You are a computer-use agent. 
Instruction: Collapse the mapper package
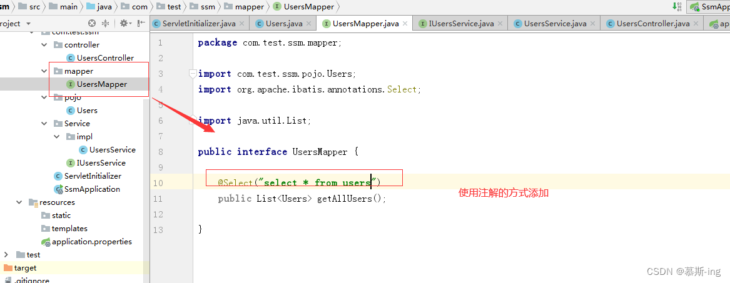pos(44,71)
